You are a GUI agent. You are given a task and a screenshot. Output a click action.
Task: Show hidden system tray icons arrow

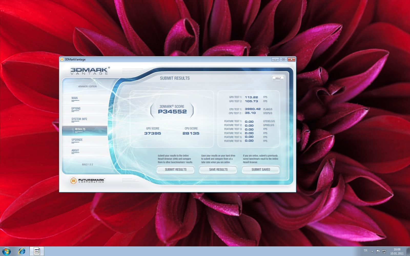372,251
